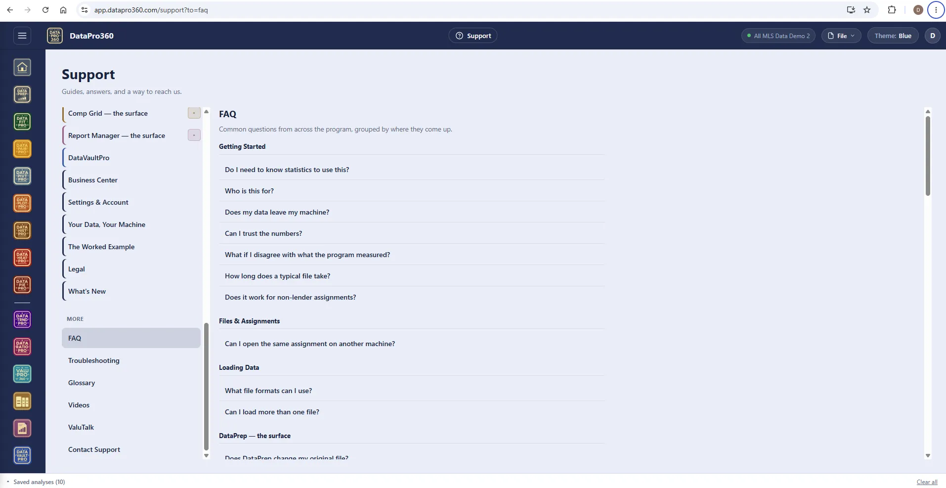Screen dimensions: 946x488
Task: Open the Data Plot Pro icon
Action: tap(22, 203)
